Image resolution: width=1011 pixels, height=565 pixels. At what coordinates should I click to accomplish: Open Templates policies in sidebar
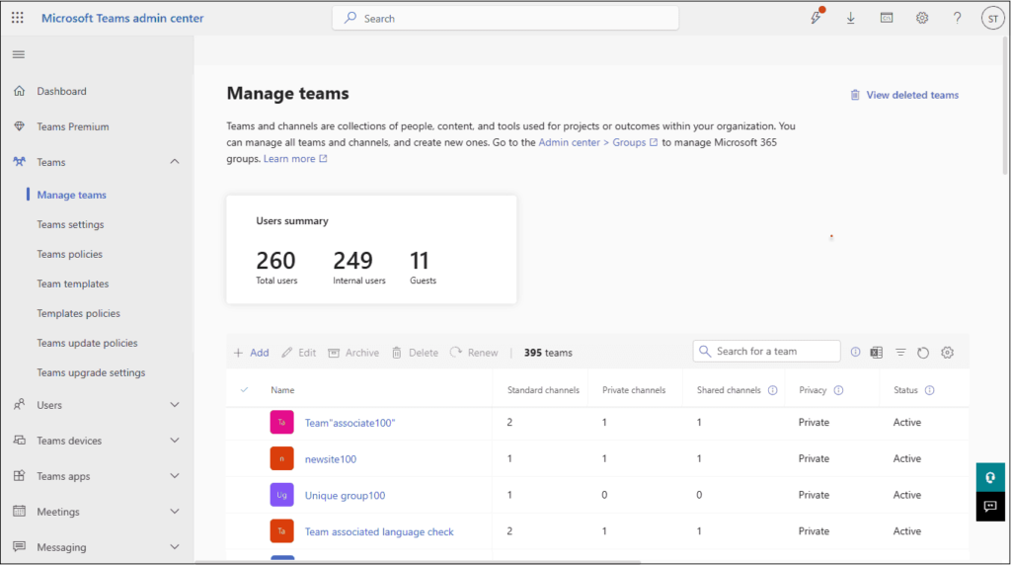[x=79, y=313]
